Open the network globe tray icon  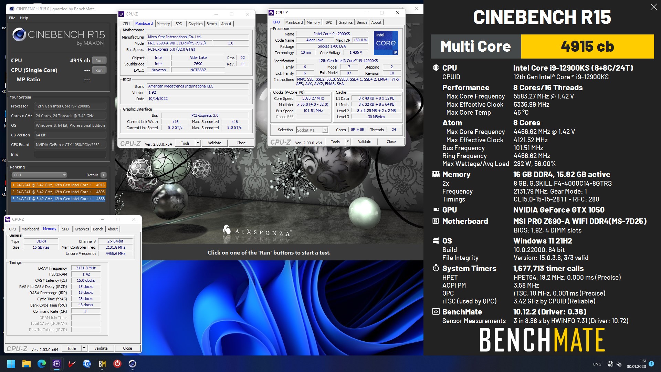[x=610, y=364]
